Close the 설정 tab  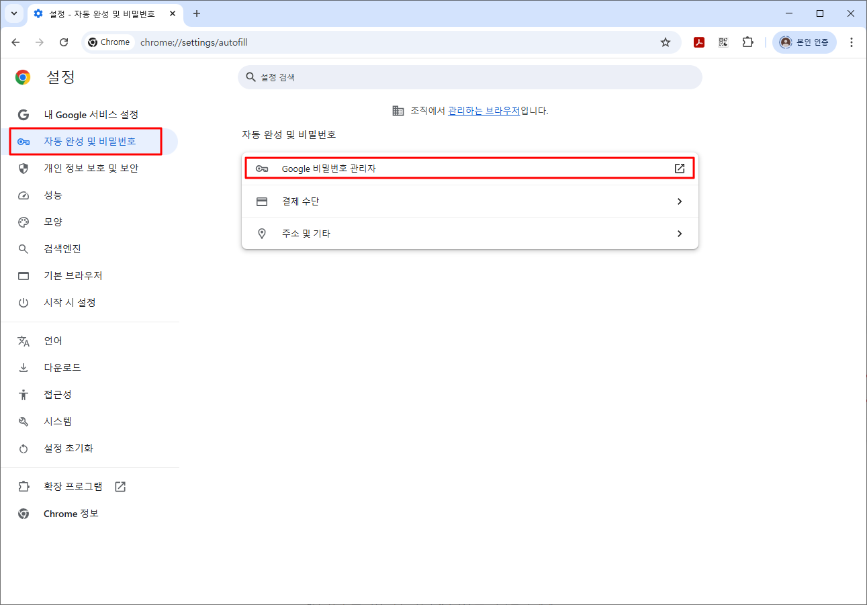coord(172,13)
